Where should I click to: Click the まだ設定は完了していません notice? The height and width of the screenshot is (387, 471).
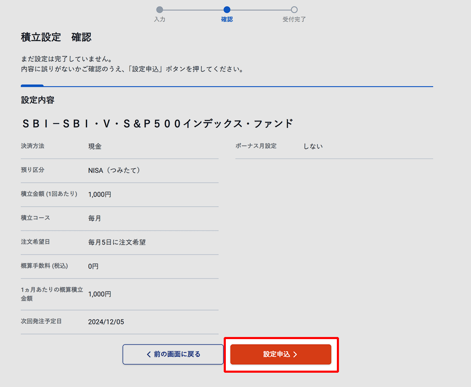coord(67,59)
